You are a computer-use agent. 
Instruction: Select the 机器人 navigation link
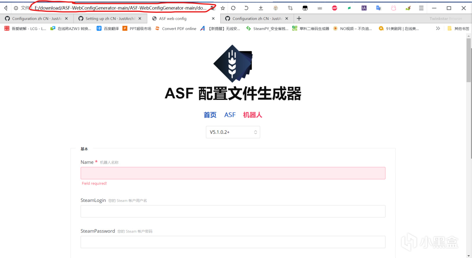(x=252, y=114)
